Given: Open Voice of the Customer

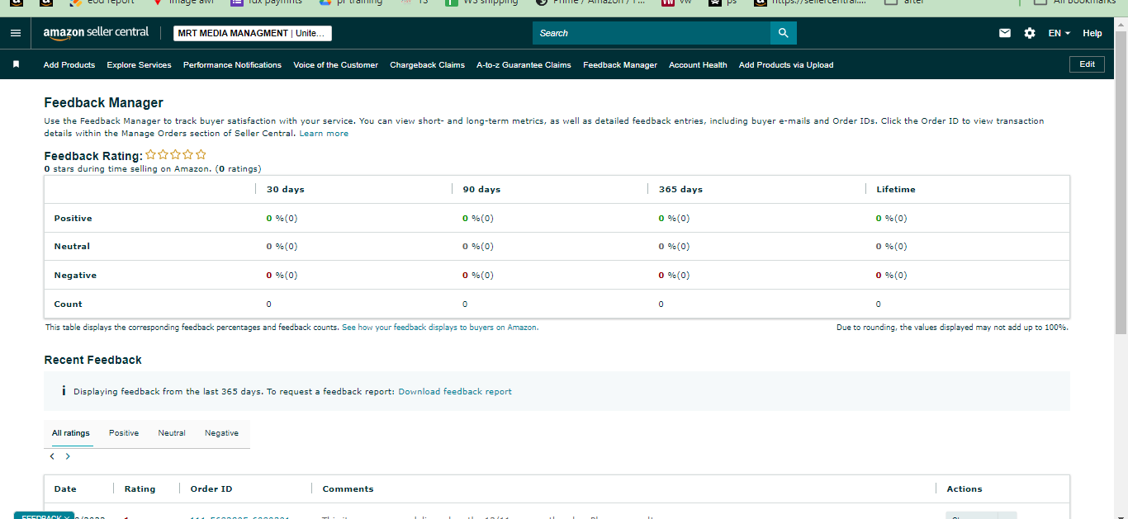Looking at the screenshot, I should pyautogui.click(x=335, y=64).
